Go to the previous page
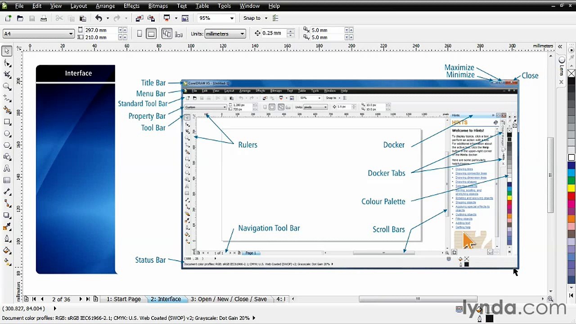The height and width of the screenshot is (324, 576). (42, 299)
